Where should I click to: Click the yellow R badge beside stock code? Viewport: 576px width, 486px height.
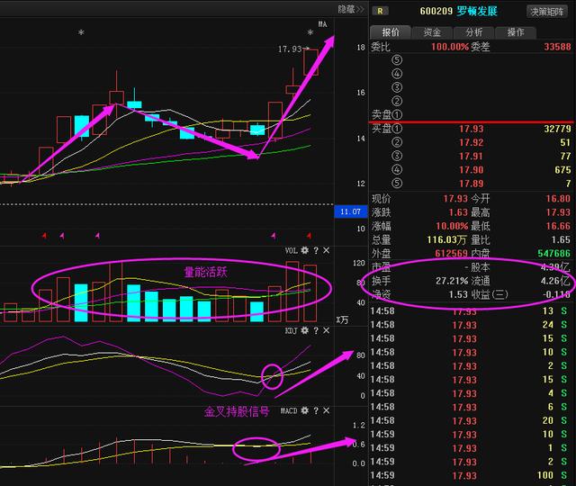tap(382, 11)
